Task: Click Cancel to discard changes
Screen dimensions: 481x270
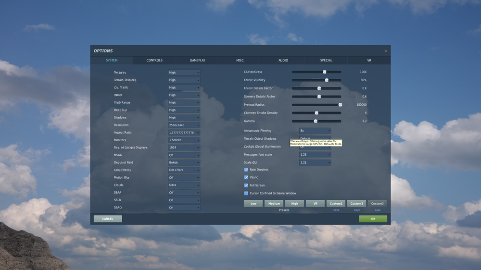Action: (108, 219)
